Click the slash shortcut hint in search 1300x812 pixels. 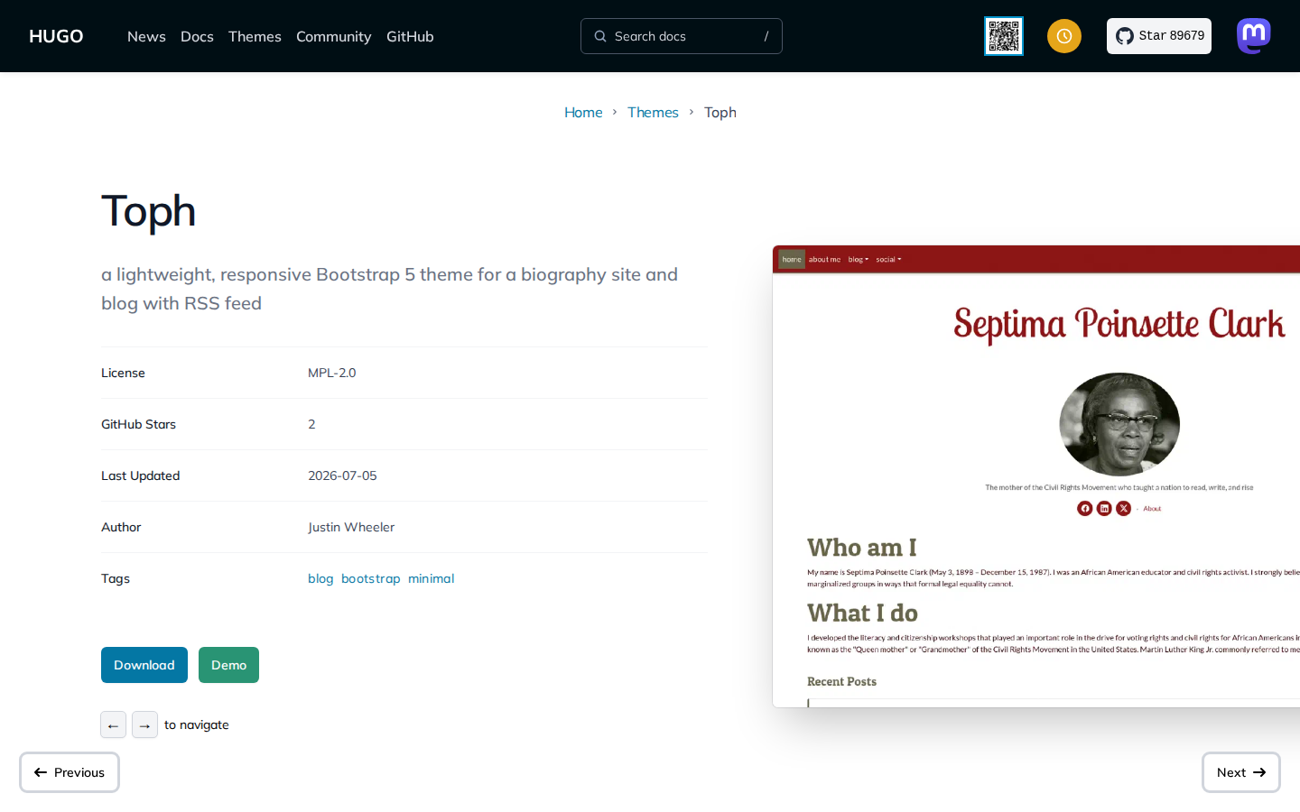[x=766, y=36]
